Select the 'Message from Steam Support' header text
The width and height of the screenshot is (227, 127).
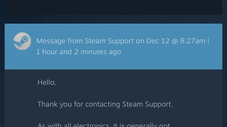pos(85,41)
